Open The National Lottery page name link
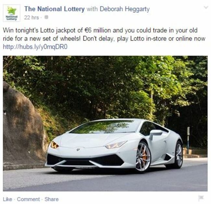 point(55,9)
